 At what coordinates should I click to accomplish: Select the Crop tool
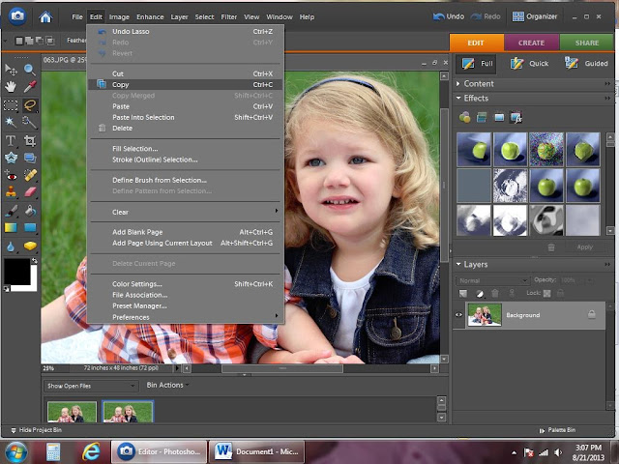[30, 140]
